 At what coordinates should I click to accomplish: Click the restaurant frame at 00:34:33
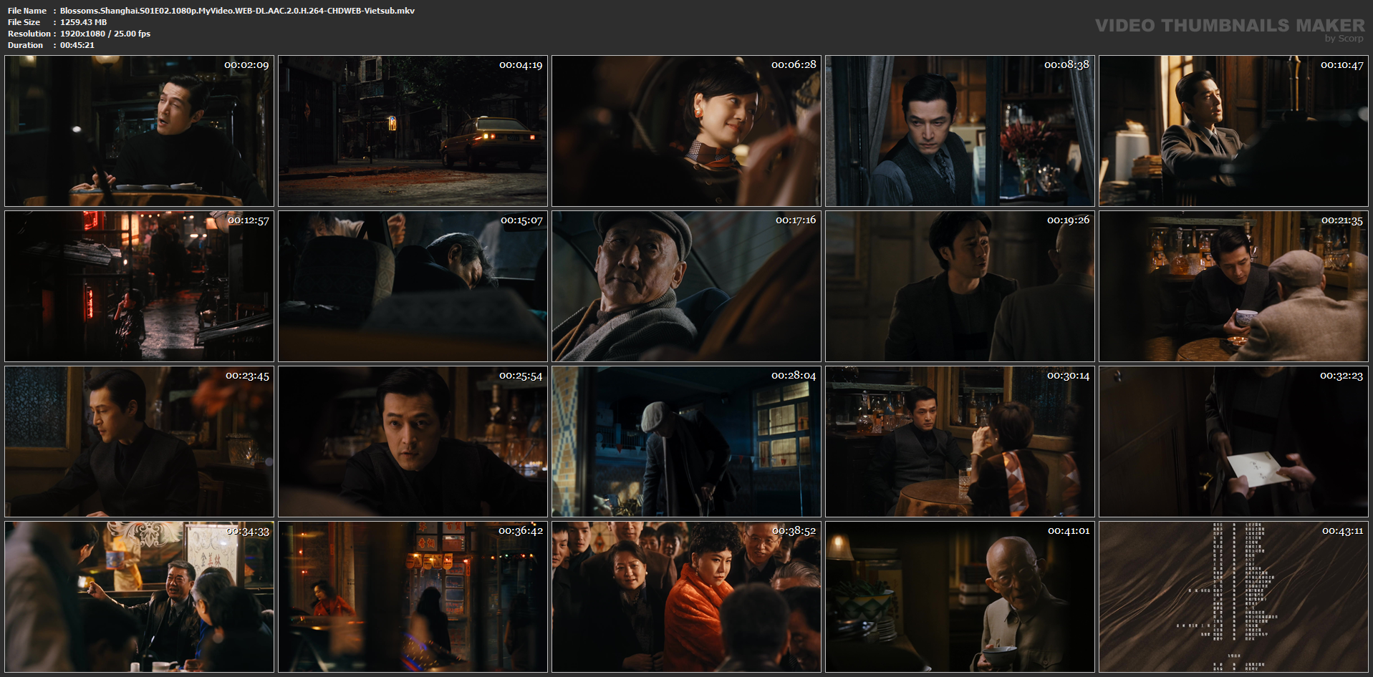pyautogui.click(x=139, y=597)
